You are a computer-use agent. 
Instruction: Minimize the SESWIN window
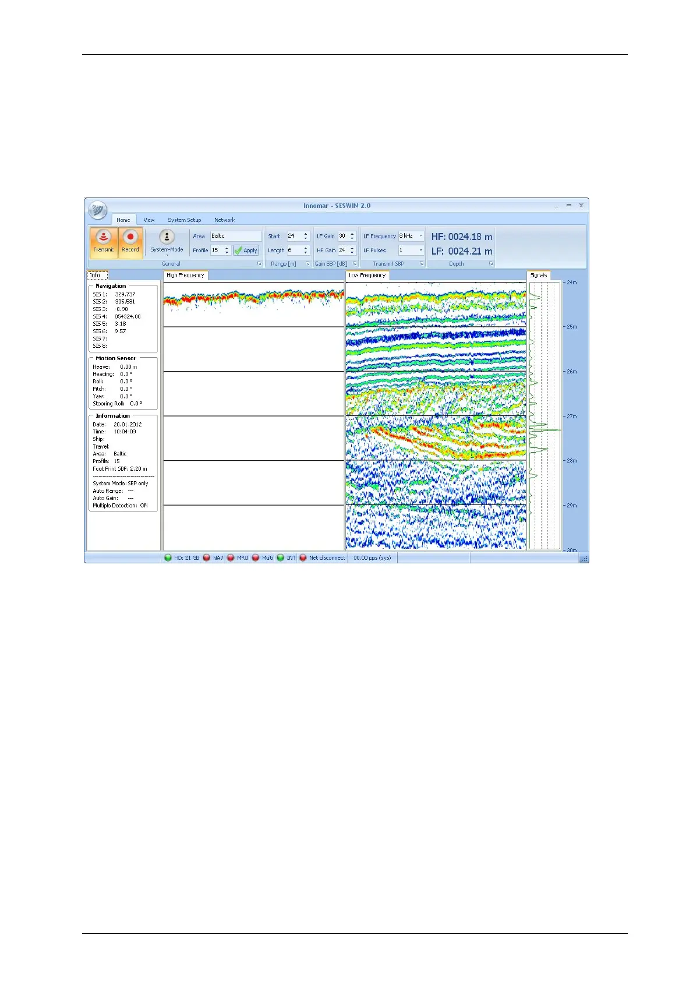pyautogui.click(x=556, y=206)
